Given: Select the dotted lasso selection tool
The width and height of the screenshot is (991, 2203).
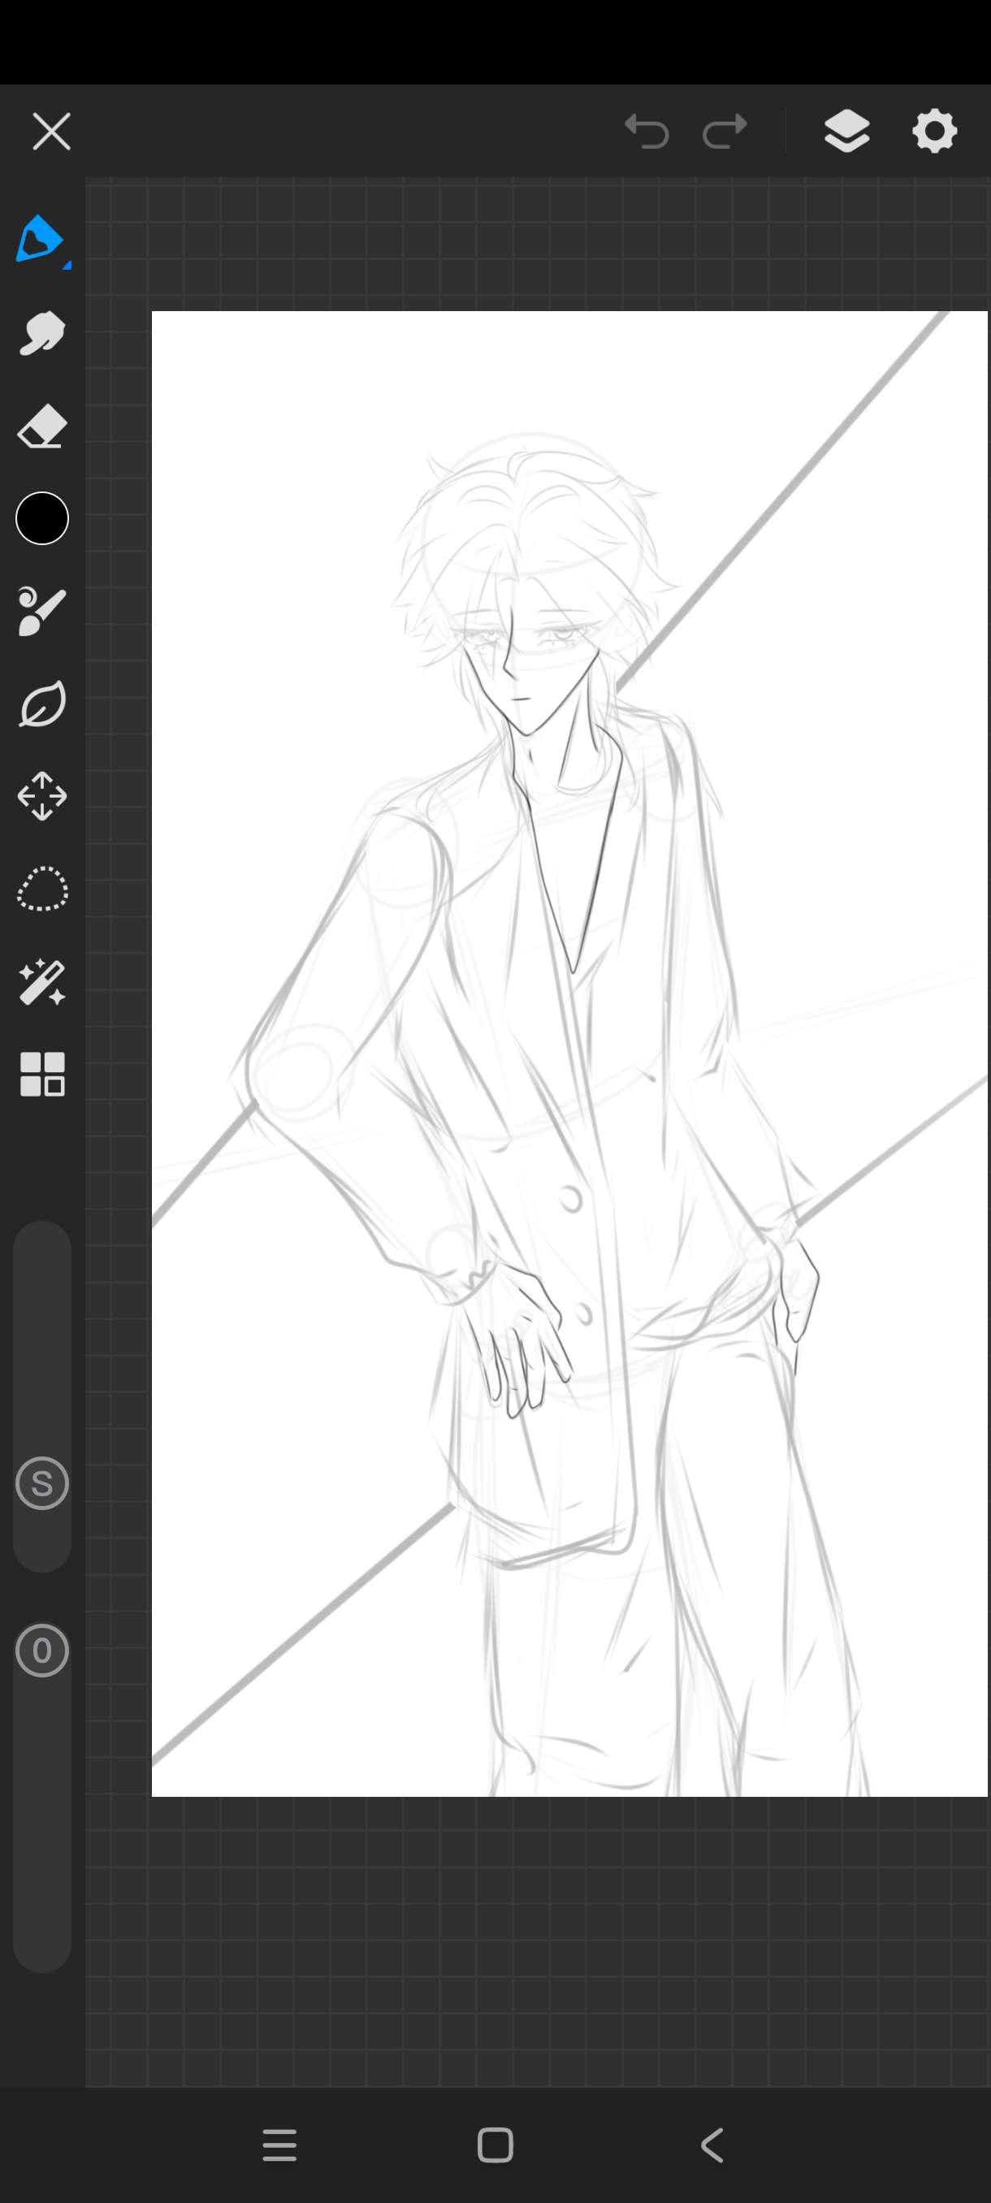Looking at the screenshot, I should [42, 889].
